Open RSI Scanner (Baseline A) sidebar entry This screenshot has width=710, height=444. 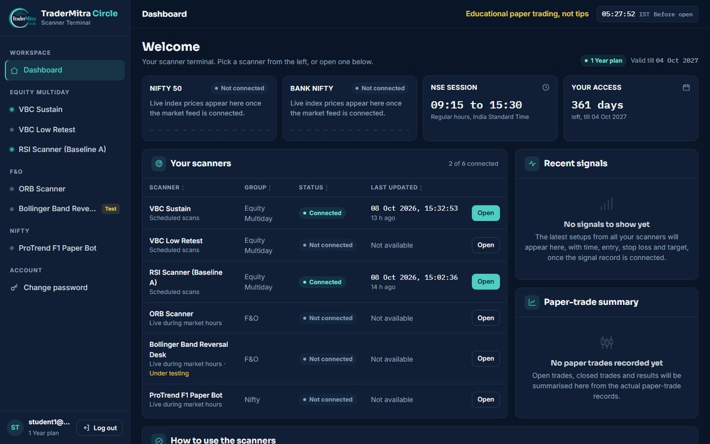click(x=64, y=150)
